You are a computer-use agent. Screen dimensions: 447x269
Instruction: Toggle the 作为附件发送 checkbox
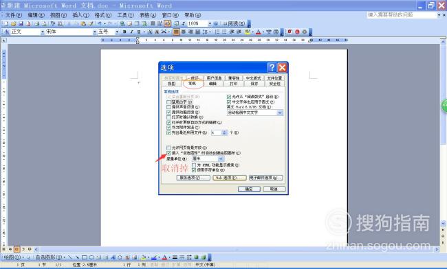tap(168, 128)
